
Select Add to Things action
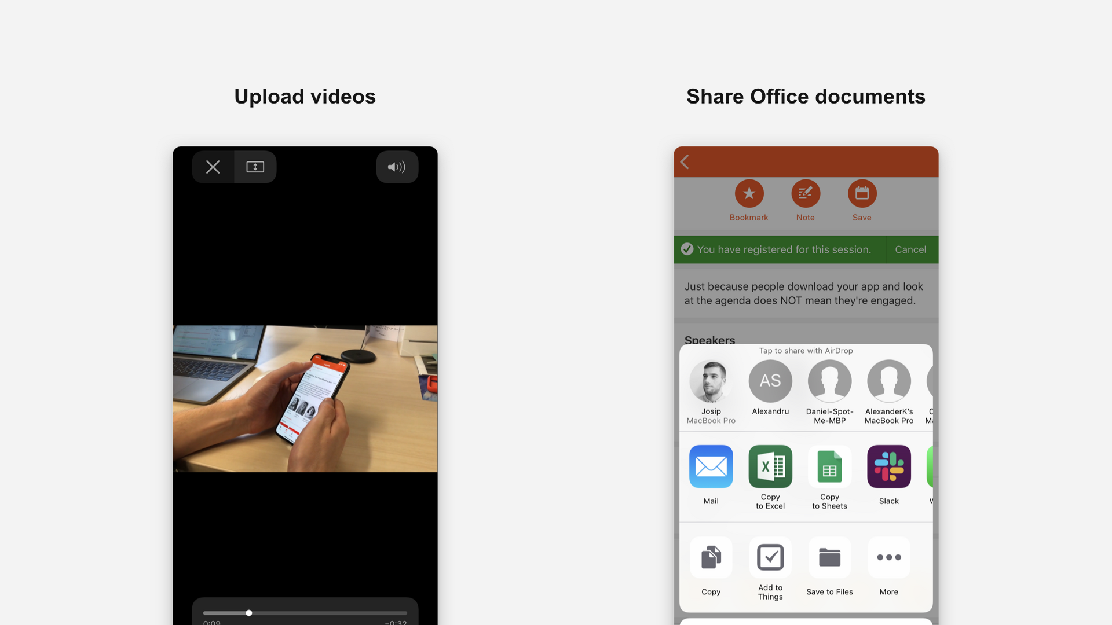(770, 558)
